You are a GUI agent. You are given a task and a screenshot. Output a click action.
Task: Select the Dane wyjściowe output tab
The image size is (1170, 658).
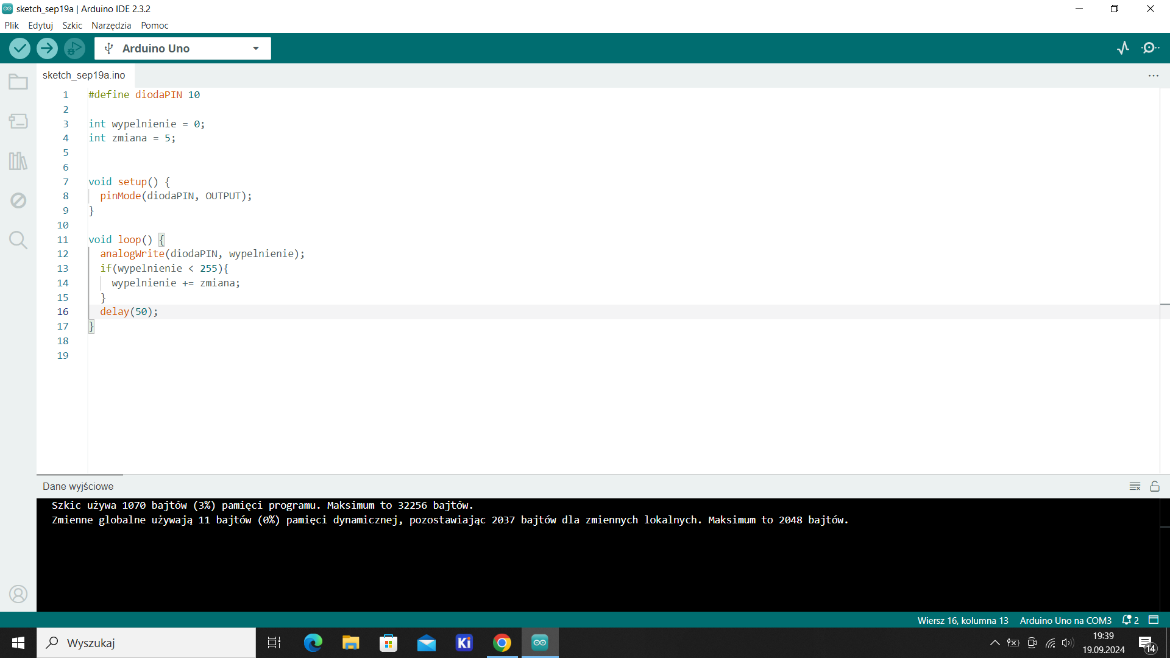pos(78,486)
